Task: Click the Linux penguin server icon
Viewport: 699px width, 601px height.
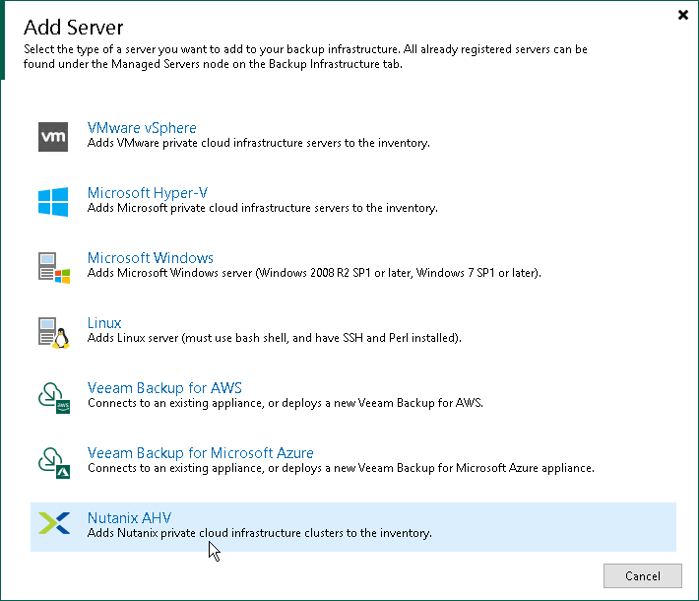Action: click(x=53, y=332)
